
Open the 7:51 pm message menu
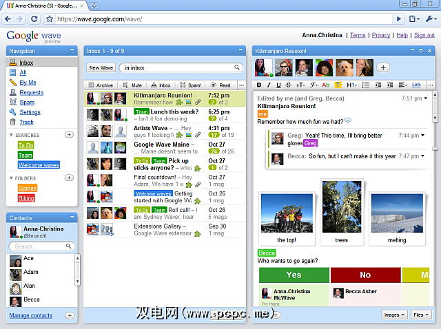tap(426, 98)
